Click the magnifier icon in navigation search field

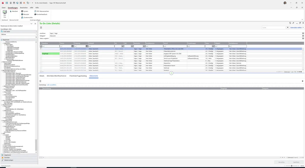(36, 37)
